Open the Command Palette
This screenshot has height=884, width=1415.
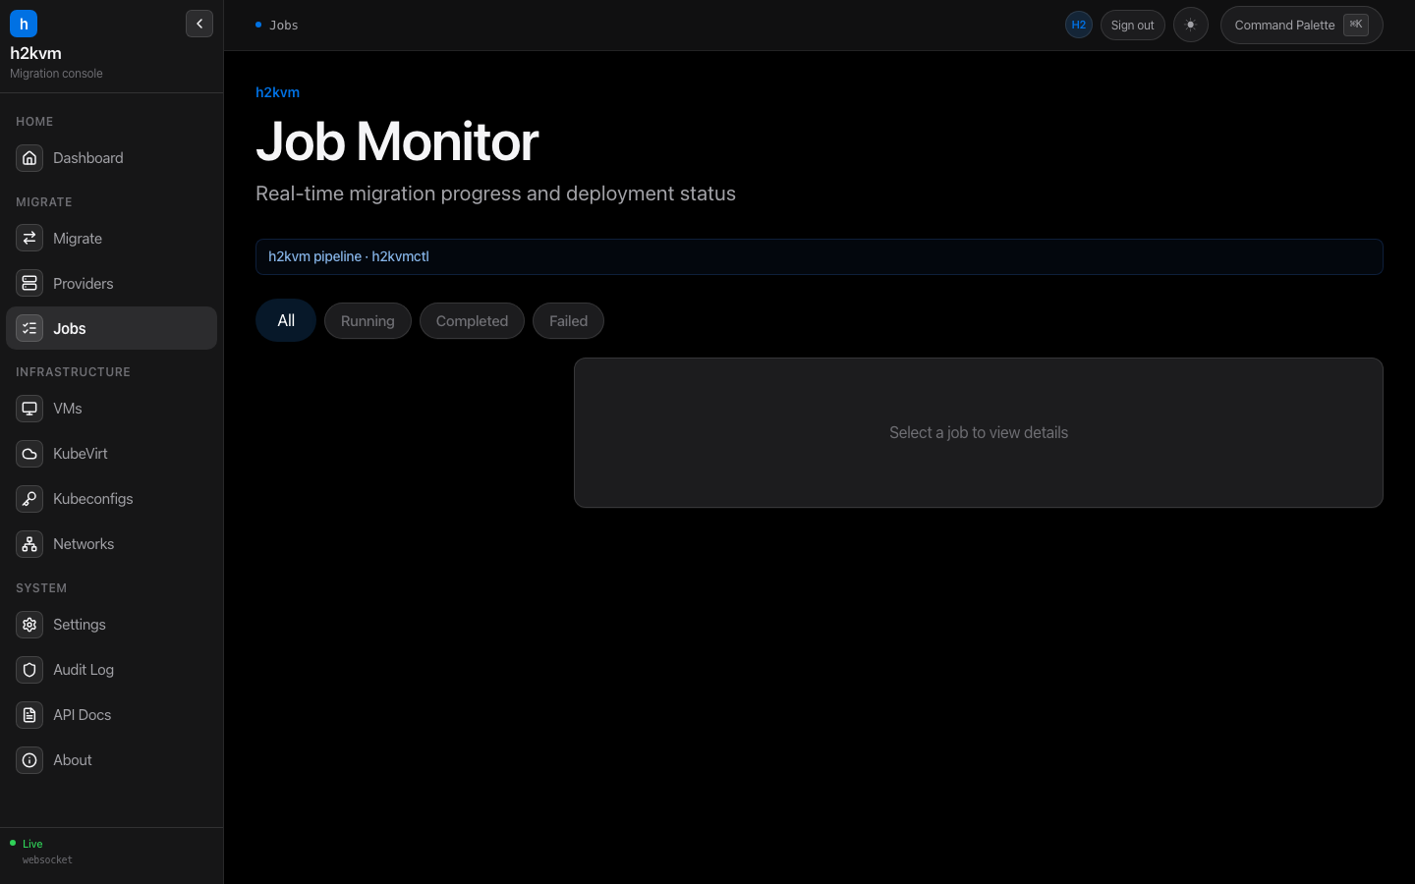[x=1302, y=26]
